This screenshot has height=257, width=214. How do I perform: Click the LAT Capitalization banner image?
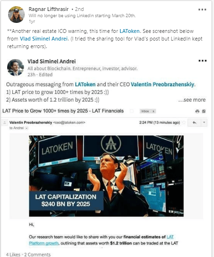(106, 176)
